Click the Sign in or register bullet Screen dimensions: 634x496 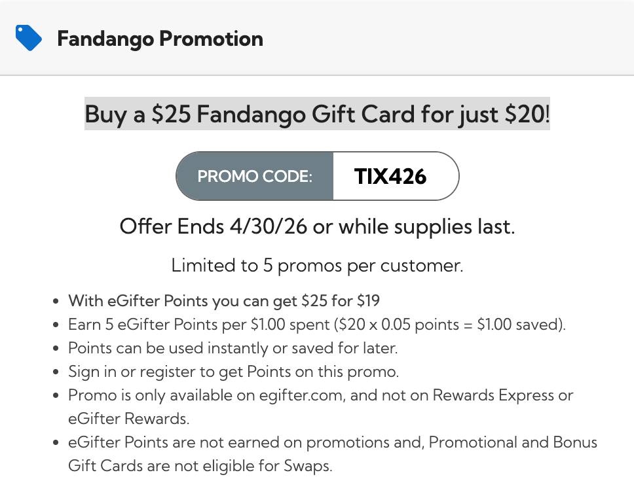click(233, 372)
